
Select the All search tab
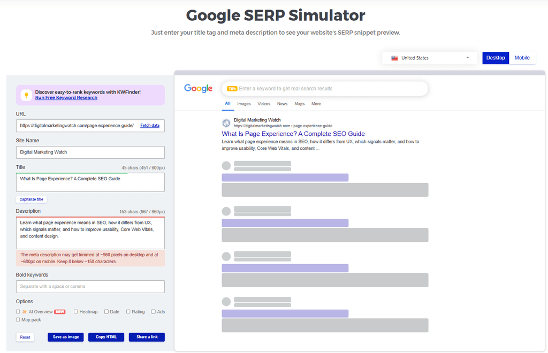point(227,103)
